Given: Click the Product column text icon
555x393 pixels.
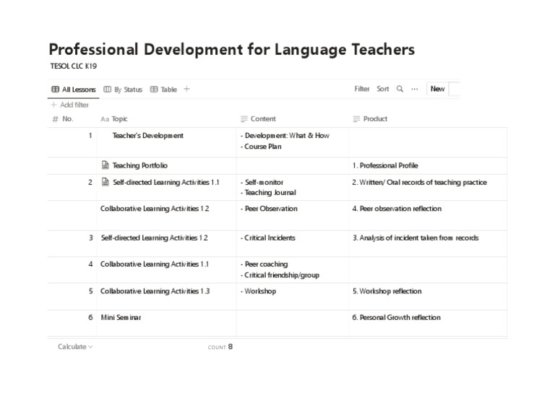Looking at the screenshot, I should pyautogui.click(x=356, y=119).
